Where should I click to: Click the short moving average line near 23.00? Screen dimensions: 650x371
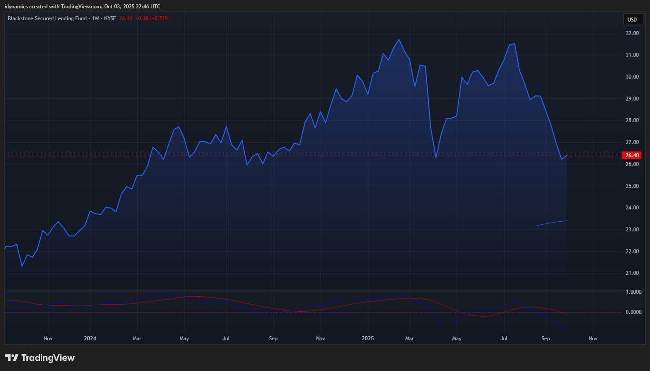click(552, 223)
